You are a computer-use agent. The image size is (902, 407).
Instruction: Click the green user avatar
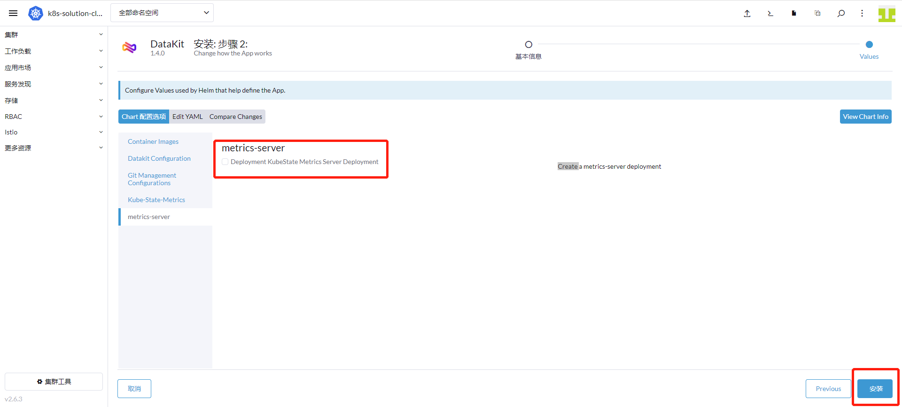(x=886, y=14)
